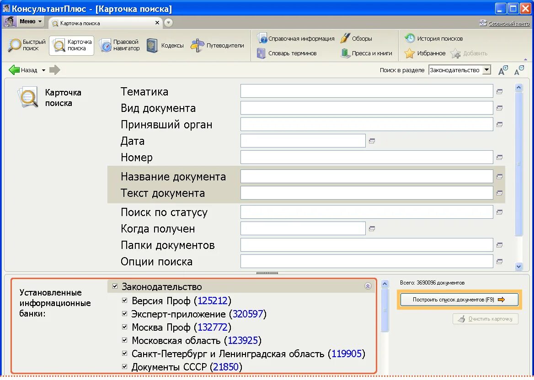Go back with green Назад arrow

click(x=14, y=70)
